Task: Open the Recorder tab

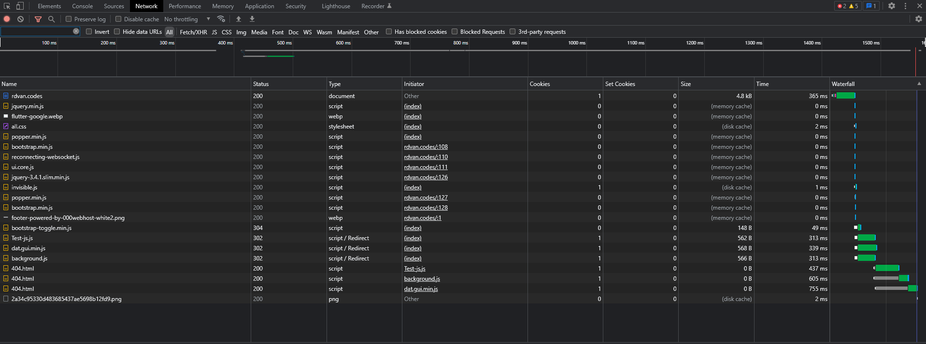Action: 376,6
